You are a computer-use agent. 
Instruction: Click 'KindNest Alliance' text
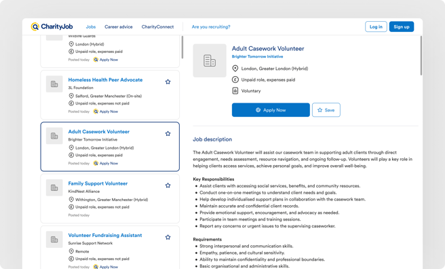(83, 191)
